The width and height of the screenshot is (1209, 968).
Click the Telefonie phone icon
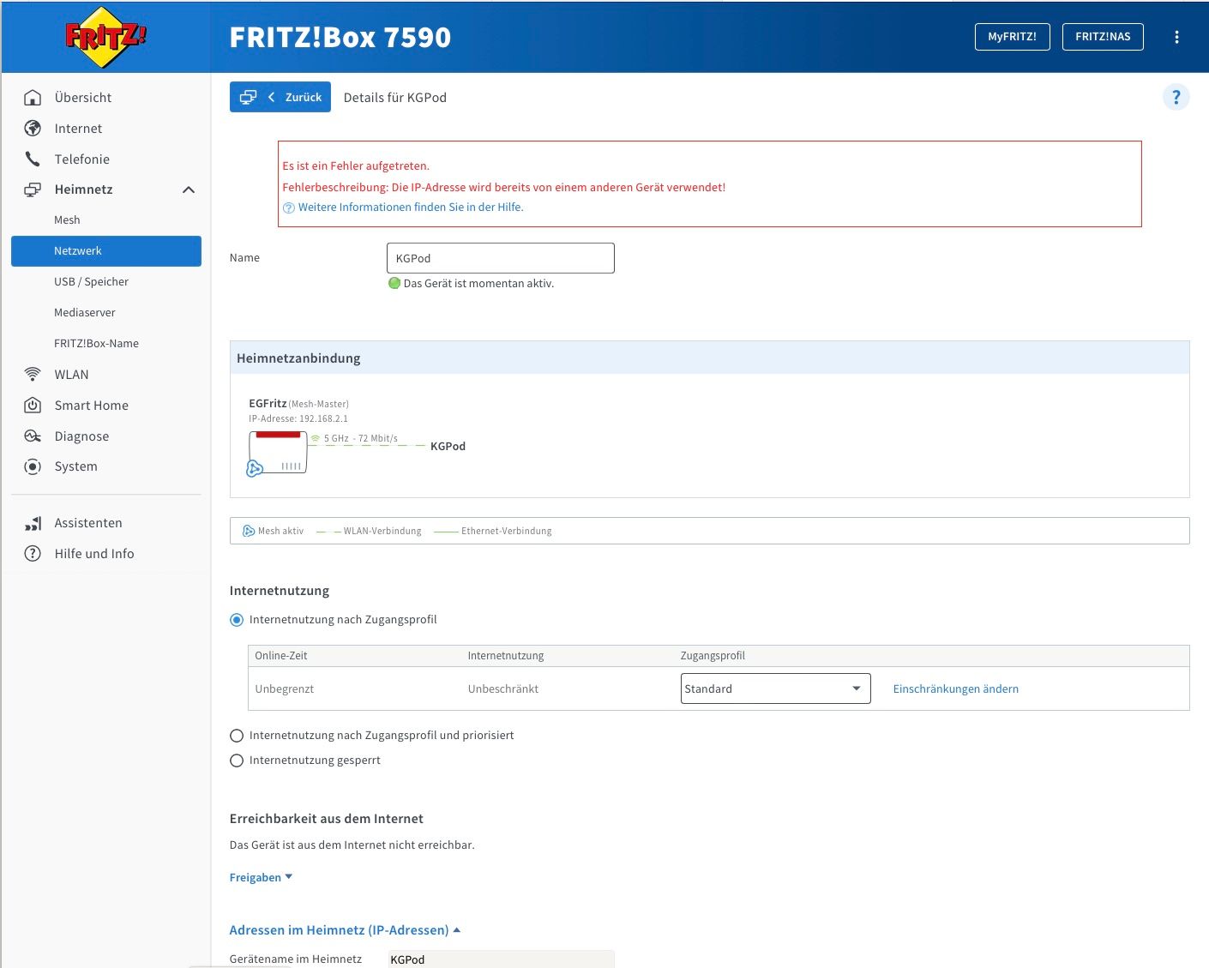pyautogui.click(x=33, y=159)
